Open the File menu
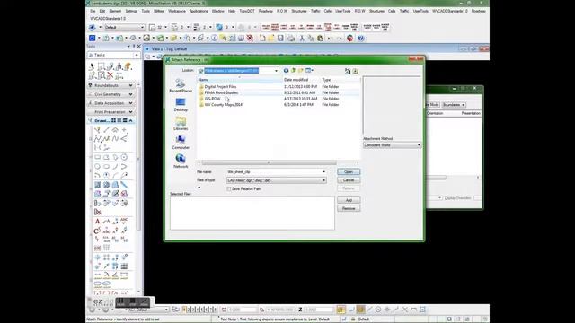Viewport: 575px width, 323px height. 93,11
